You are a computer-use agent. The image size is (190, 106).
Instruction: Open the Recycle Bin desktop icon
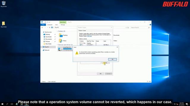tap(4, 4)
